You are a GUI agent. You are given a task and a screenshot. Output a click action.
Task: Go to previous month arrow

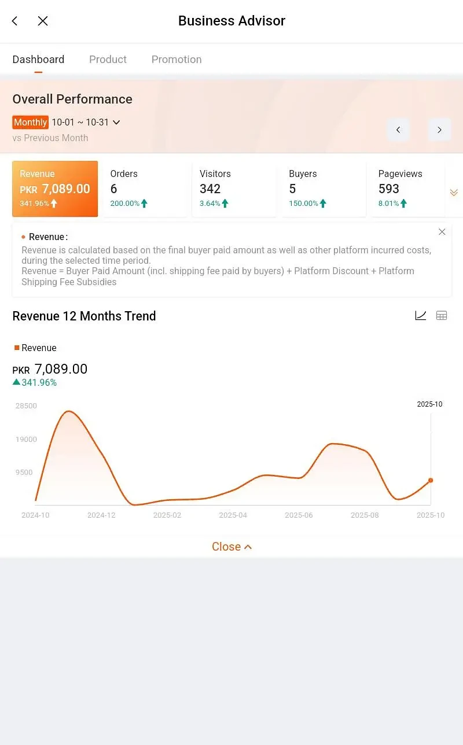click(x=398, y=130)
